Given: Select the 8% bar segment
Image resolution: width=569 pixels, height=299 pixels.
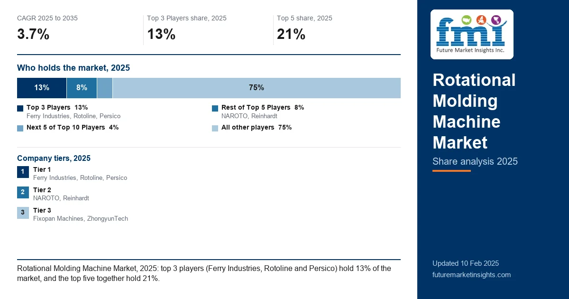Looking at the screenshot, I should click(82, 88).
